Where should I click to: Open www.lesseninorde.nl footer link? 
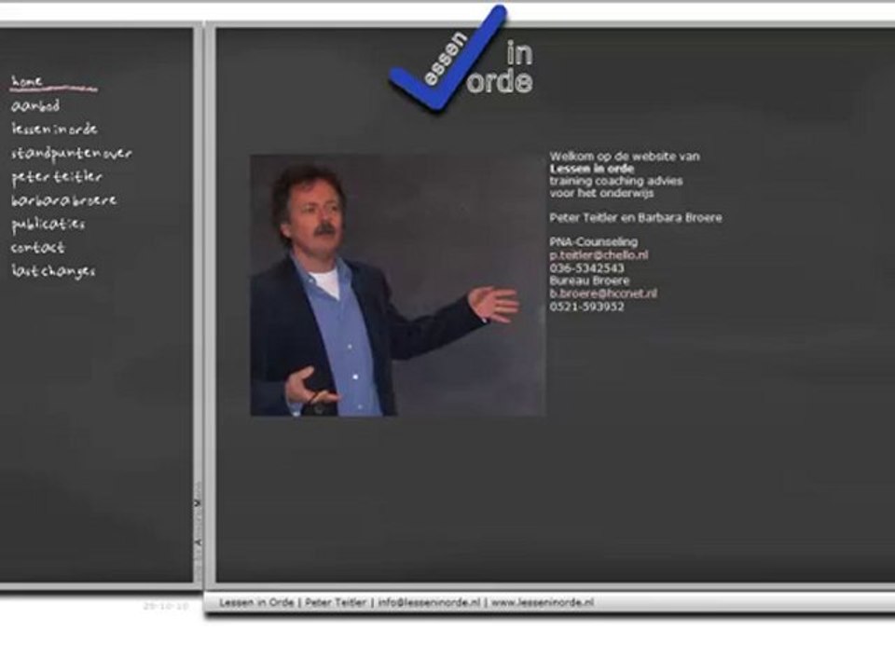(543, 603)
